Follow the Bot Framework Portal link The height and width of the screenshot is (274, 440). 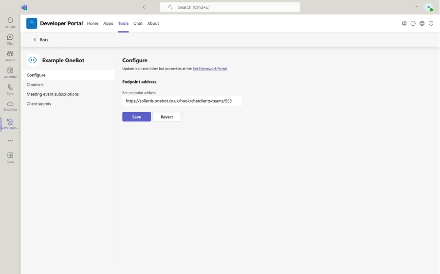210,68
